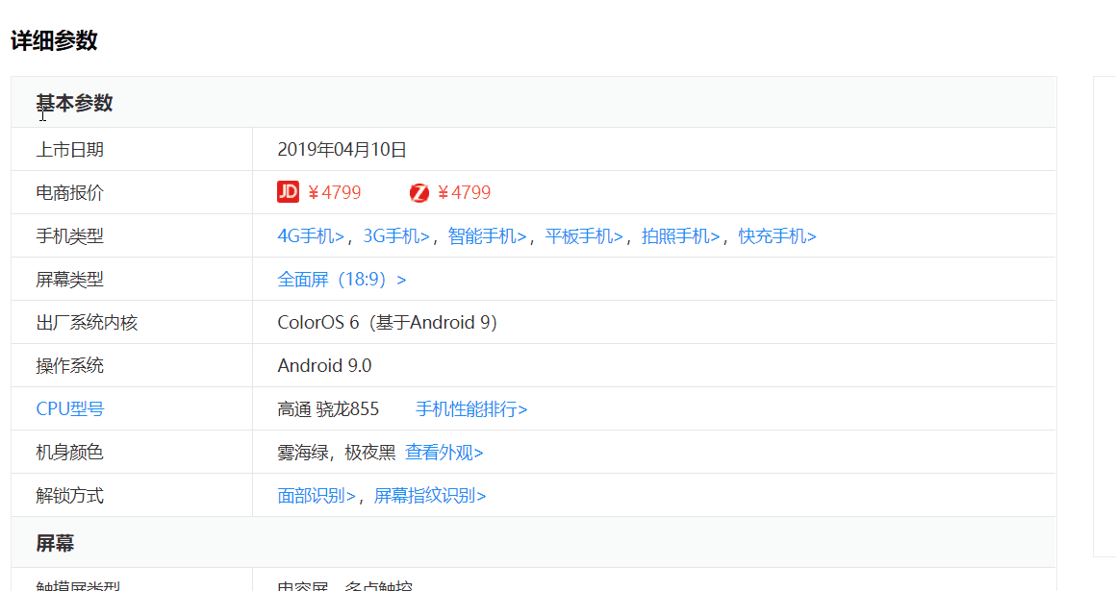Click the ColorOS 6 system value
The height and width of the screenshot is (591, 1116).
click(x=387, y=322)
